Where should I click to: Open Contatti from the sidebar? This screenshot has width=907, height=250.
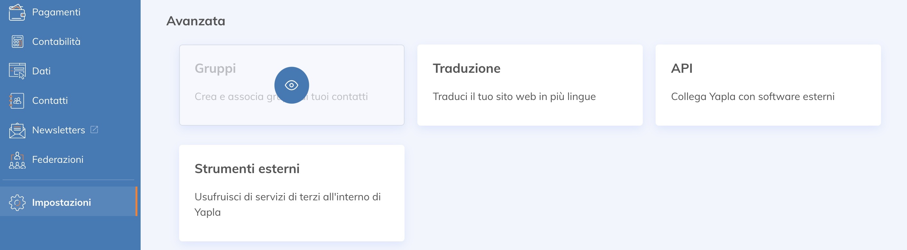pyautogui.click(x=50, y=100)
